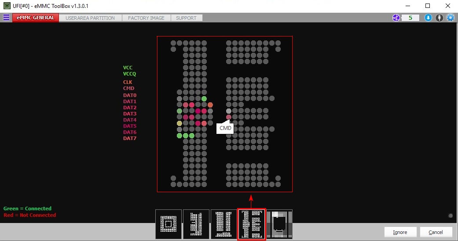The width and height of the screenshot is (458, 241).
Task: Click the white pin icon in the toolbar
Action: [x=440, y=18]
